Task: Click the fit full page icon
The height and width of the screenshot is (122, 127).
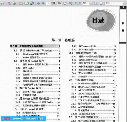Action: 101,3
